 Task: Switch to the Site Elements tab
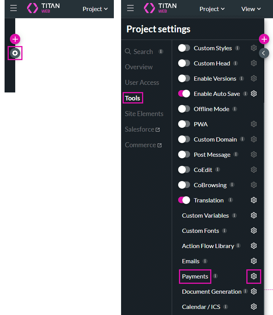pos(144,114)
